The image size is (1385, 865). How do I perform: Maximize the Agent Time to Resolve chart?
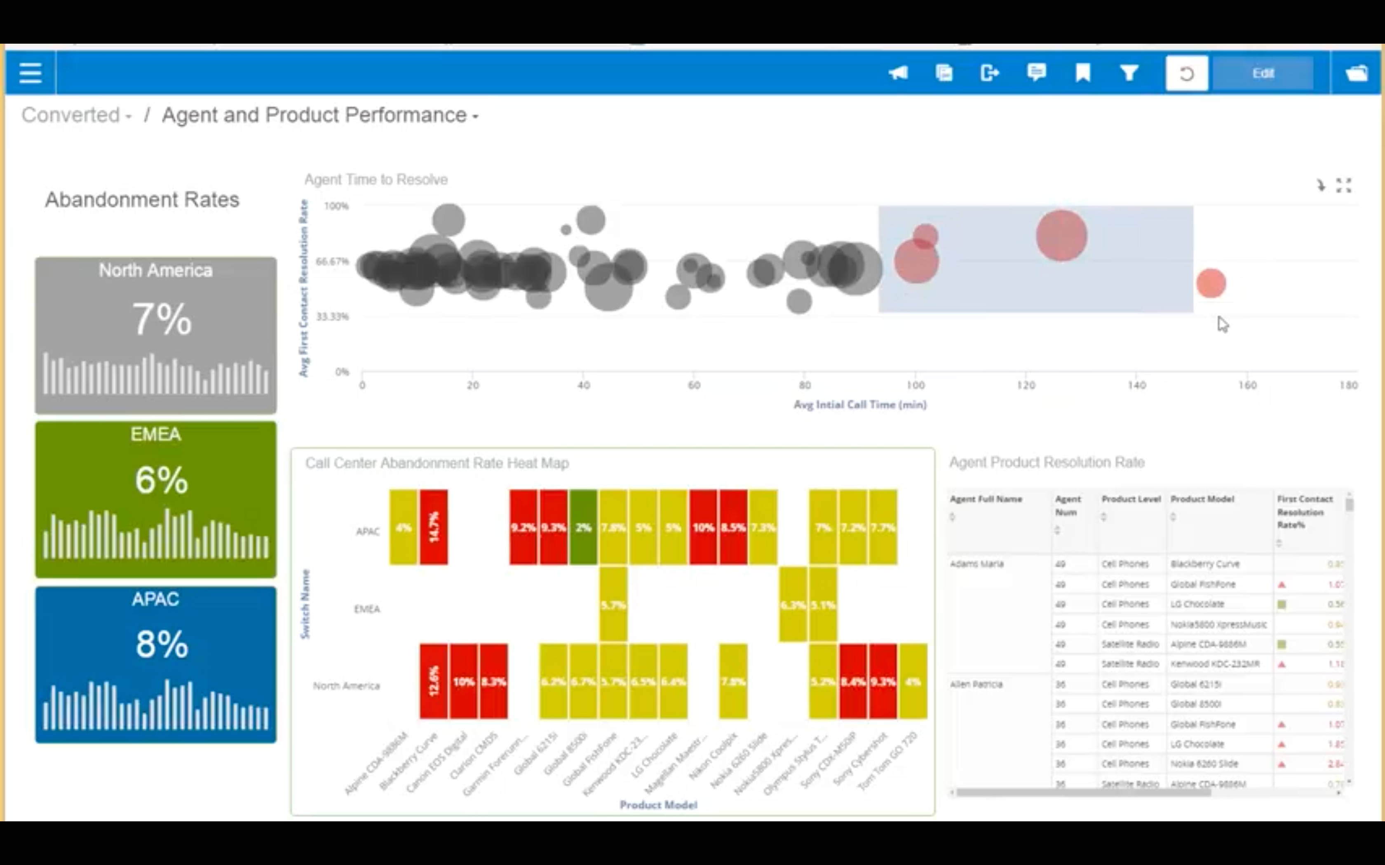pyautogui.click(x=1344, y=185)
